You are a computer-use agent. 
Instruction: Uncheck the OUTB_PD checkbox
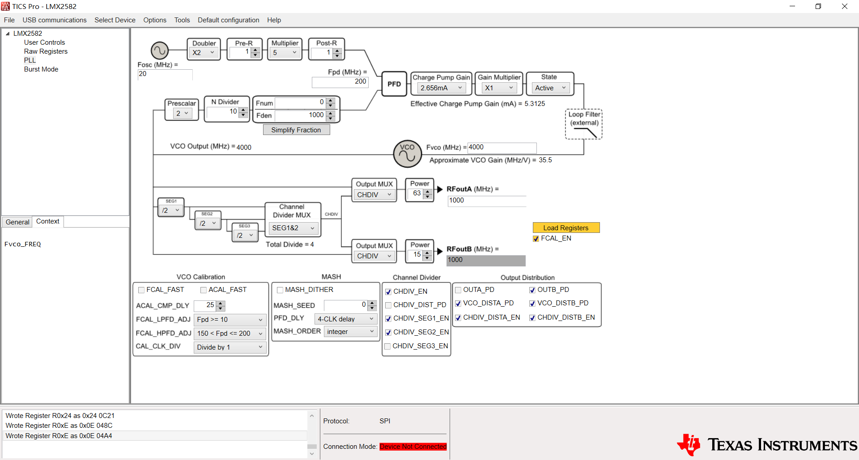[532, 290]
